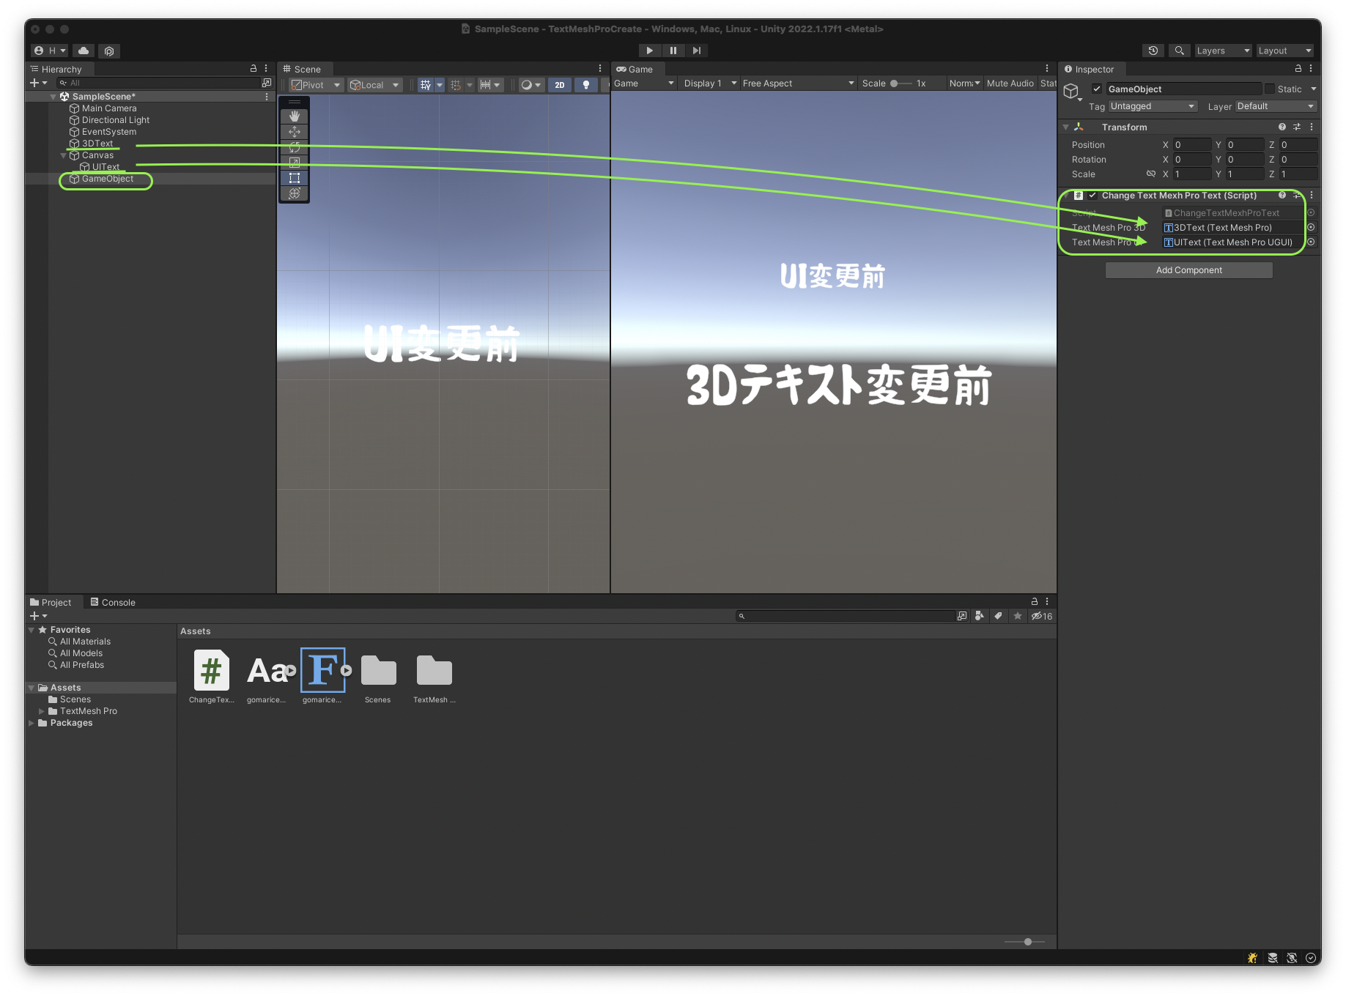Open the Undo History icon
The height and width of the screenshot is (996, 1346).
click(x=1153, y=51)
